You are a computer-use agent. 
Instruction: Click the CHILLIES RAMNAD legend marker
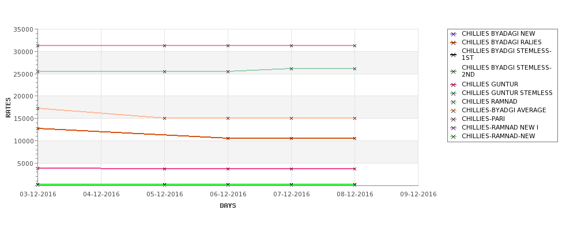(x=453, y=102)
